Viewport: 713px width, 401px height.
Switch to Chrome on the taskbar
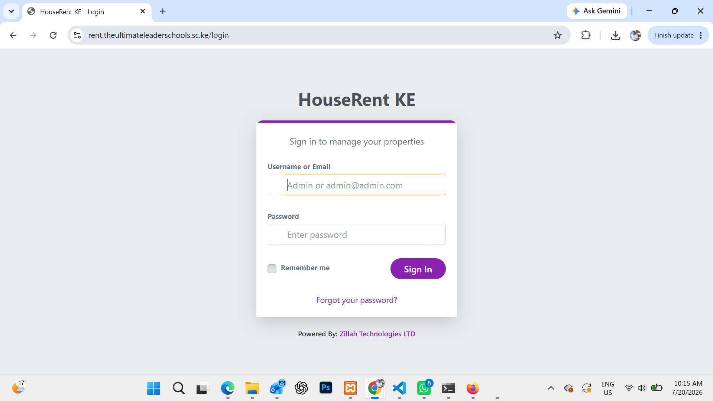coord(375,388)
